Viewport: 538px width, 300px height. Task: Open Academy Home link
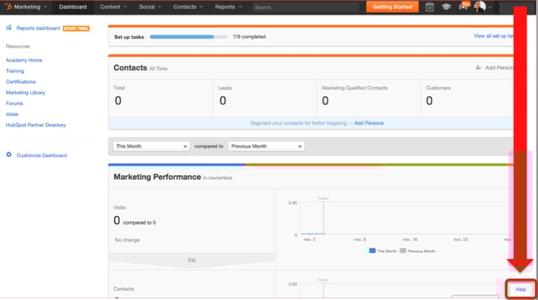(x=24, y=60)
